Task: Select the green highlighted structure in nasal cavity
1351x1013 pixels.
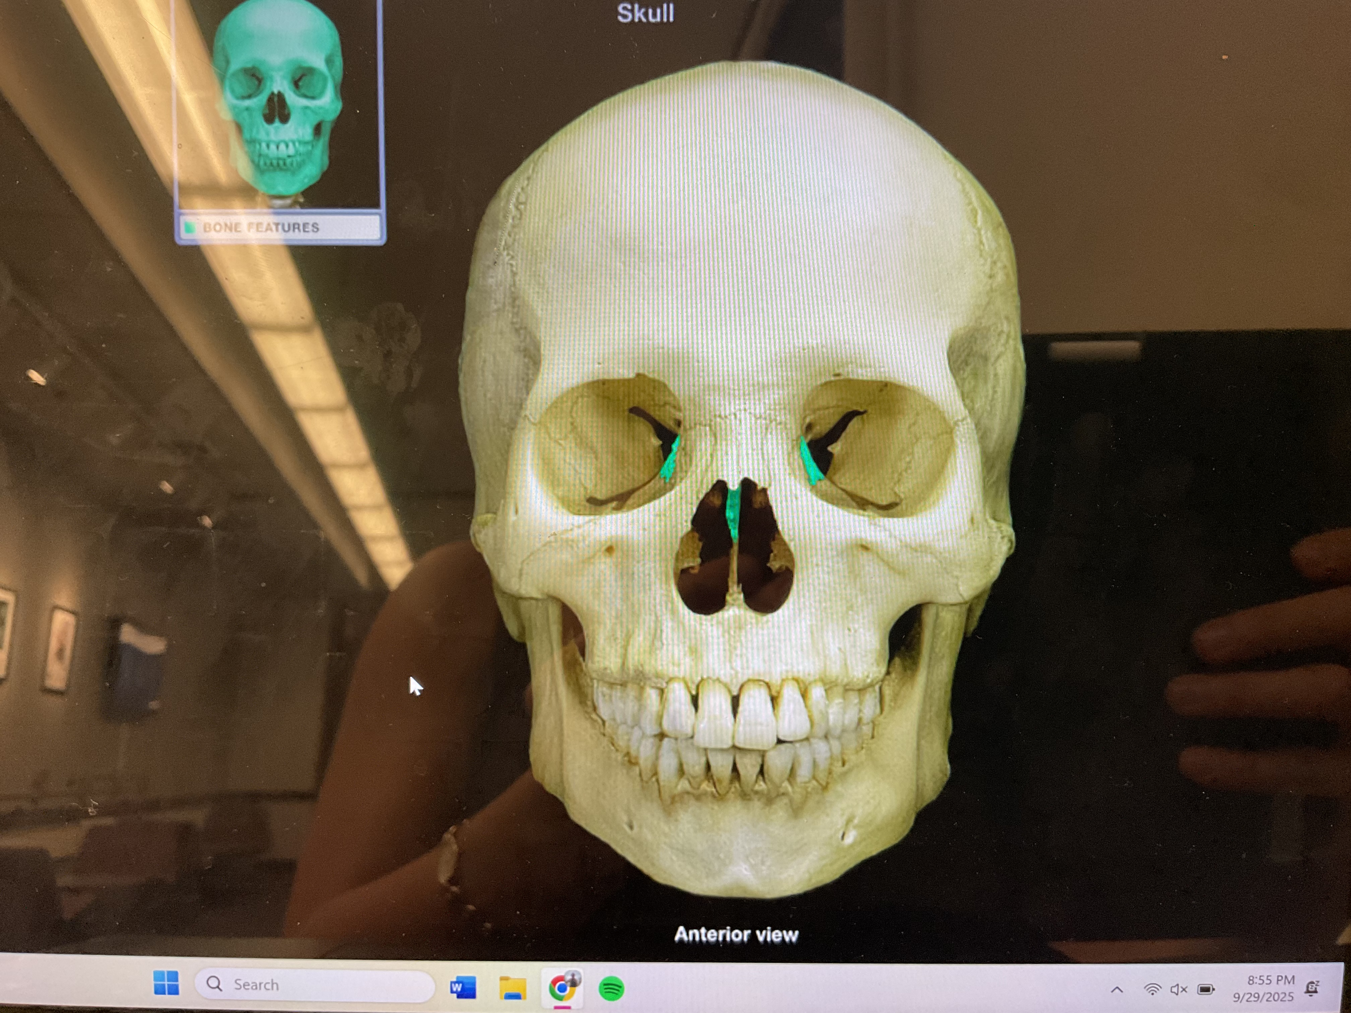Action: tap(733, 513)
